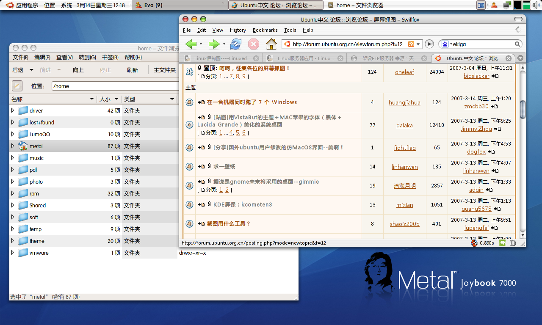This screenshot has height=325, width=542.
Task: Click the scrollbar down arrow in Swiftfox
Action: click(523, 235)
